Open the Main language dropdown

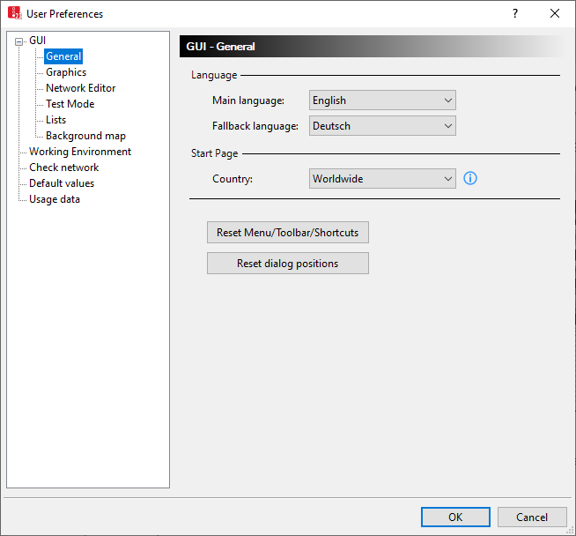382,100
